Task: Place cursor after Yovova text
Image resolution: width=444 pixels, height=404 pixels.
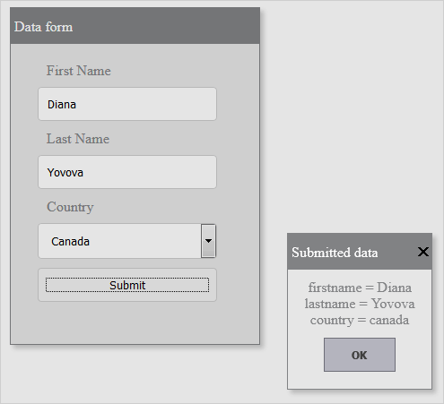Action: (84, 173)
